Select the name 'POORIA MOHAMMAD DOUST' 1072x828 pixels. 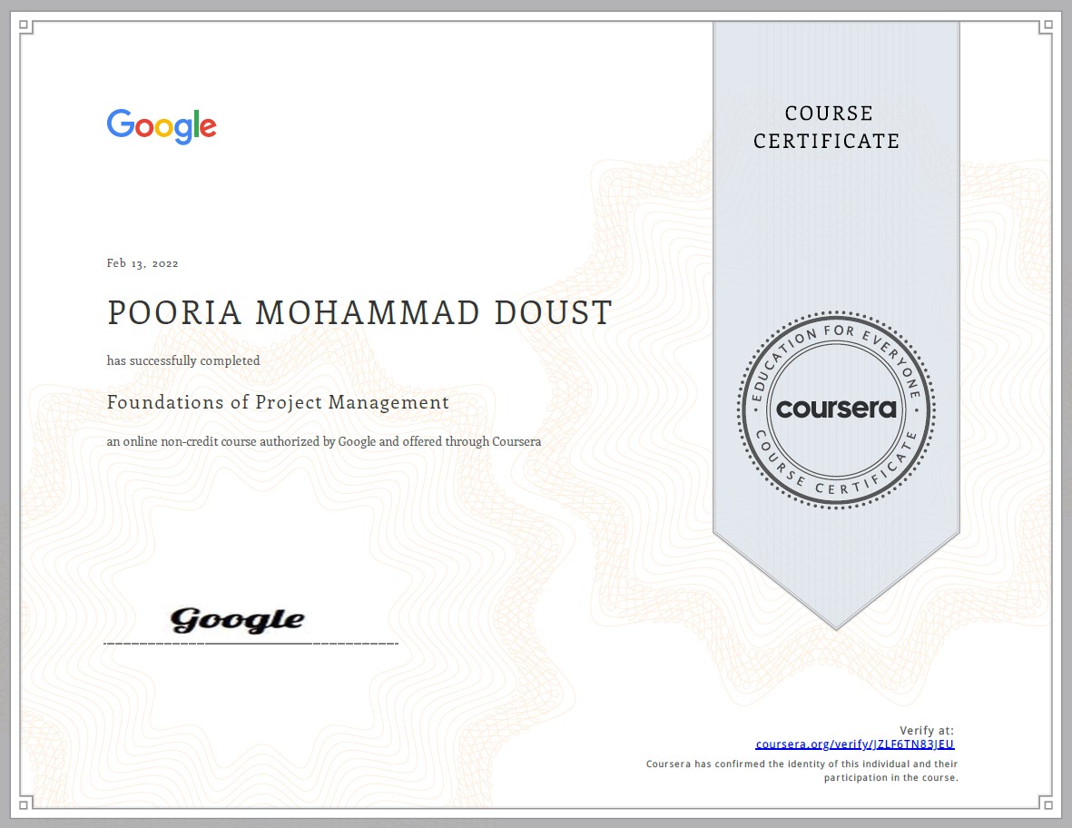click(x=359, y=312)
